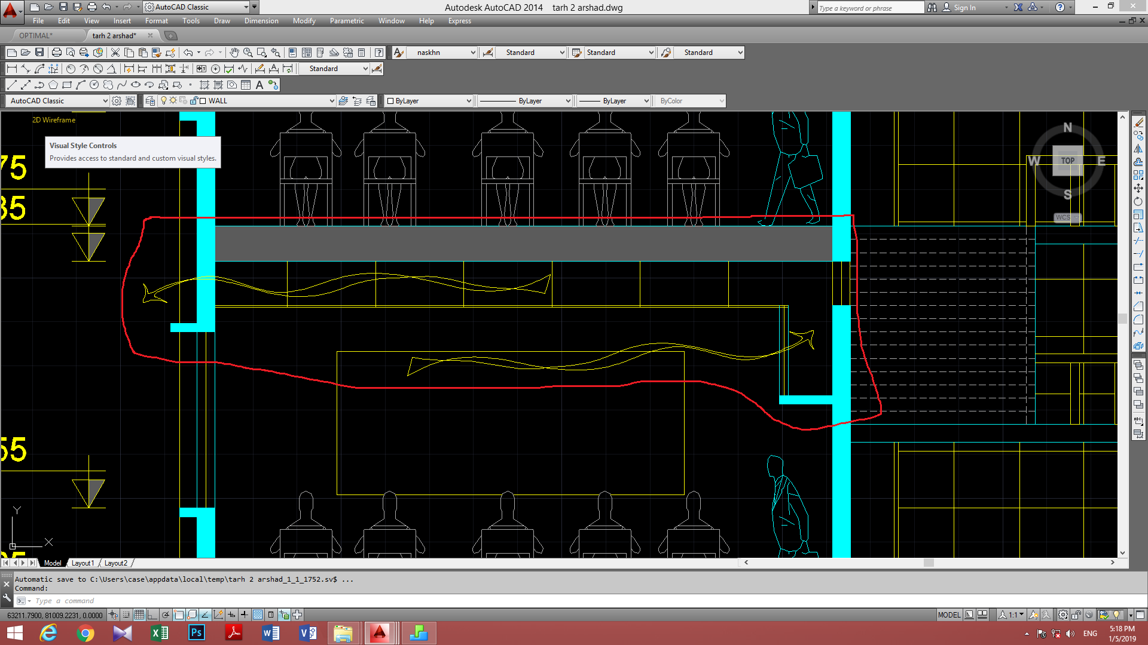Click the 2D Wireframe visual style label
This screenshot has width=1148, height=645.
pyautogui.click(x=54, y=120)
